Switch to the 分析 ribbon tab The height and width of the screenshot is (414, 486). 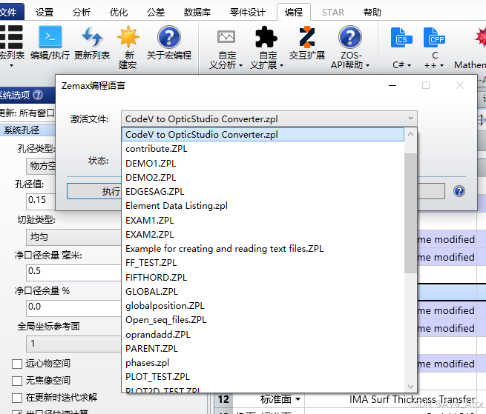pyautogui.click(x=81, y=13)
